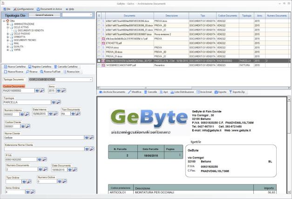Open Documenti in Arrivo menu
Image resolution: width=292 pixels, height=199 pixels.
[x=49, y=9]
